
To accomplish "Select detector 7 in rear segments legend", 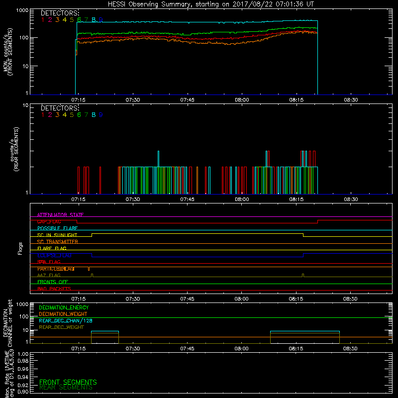I will click(86, 115).
